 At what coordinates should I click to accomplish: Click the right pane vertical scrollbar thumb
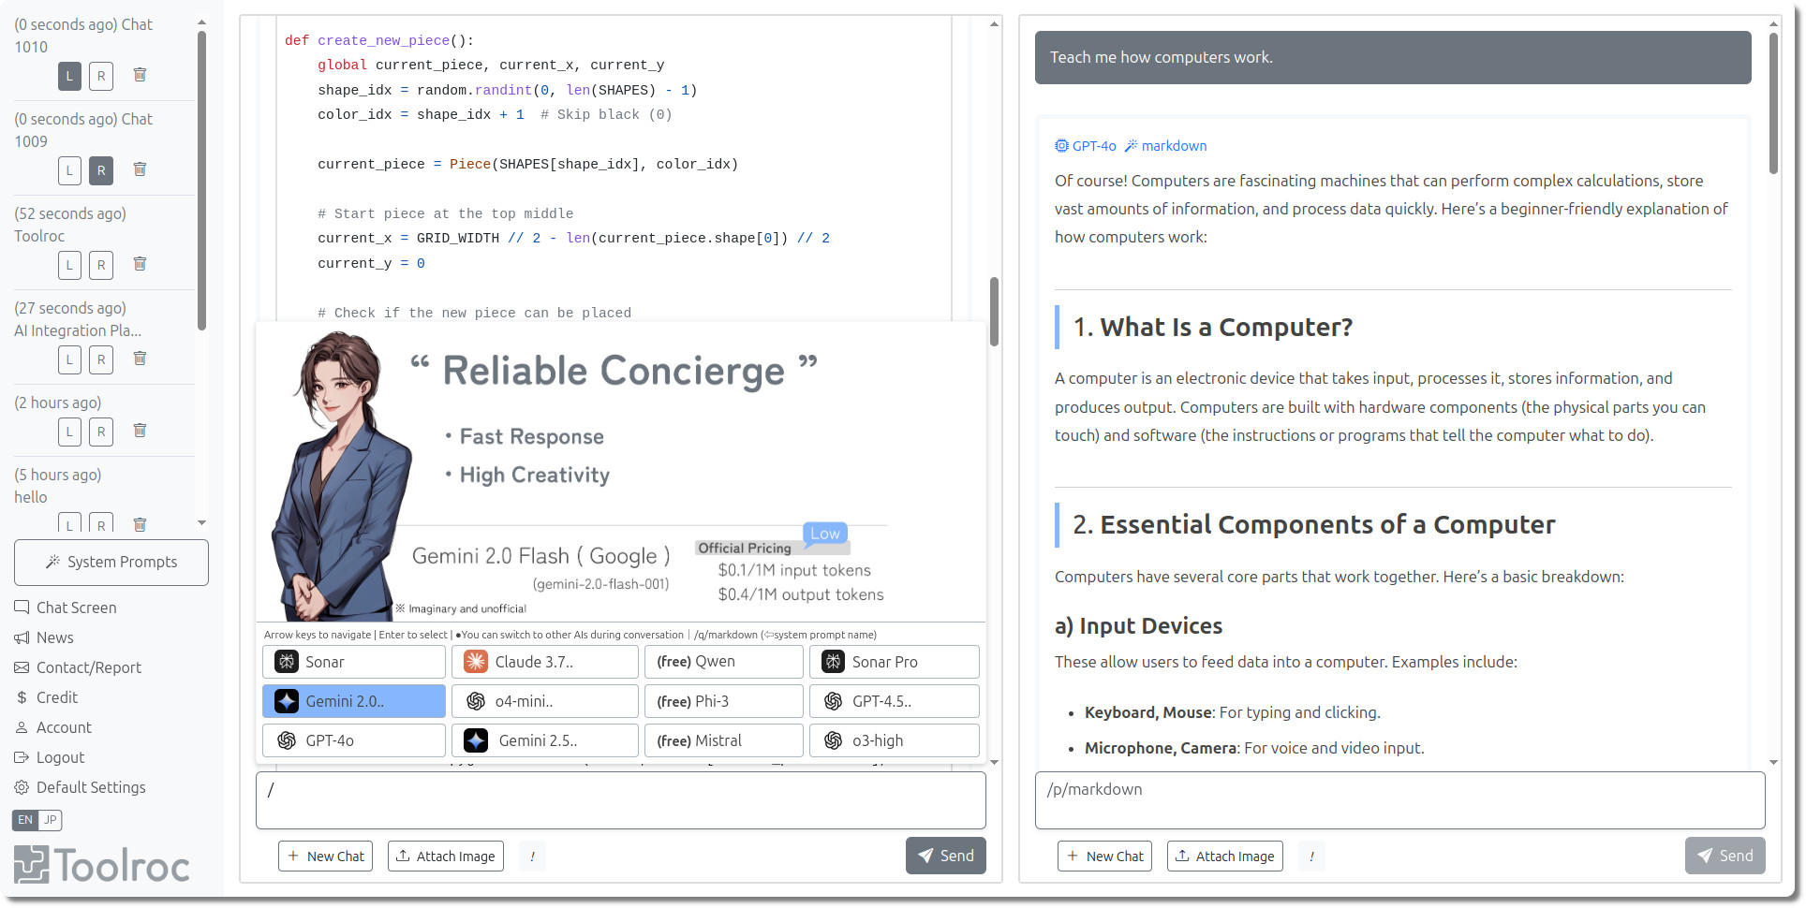pyautogui.click(x=1773, y=103)
